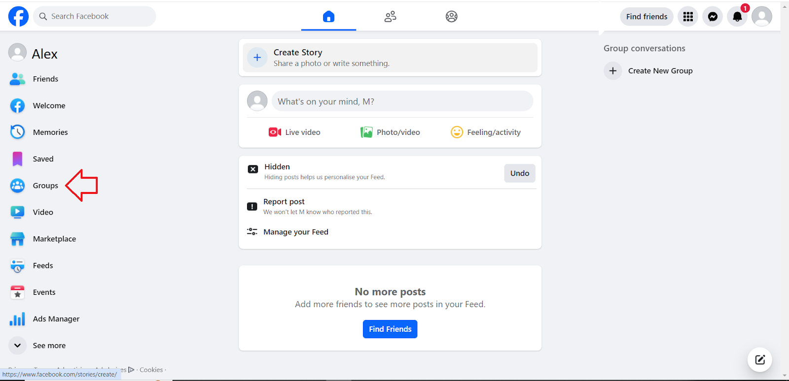This screenshot has width=789, height=381.
Task: Open Video in the left sidebar
Action: [x=32, y=212]
